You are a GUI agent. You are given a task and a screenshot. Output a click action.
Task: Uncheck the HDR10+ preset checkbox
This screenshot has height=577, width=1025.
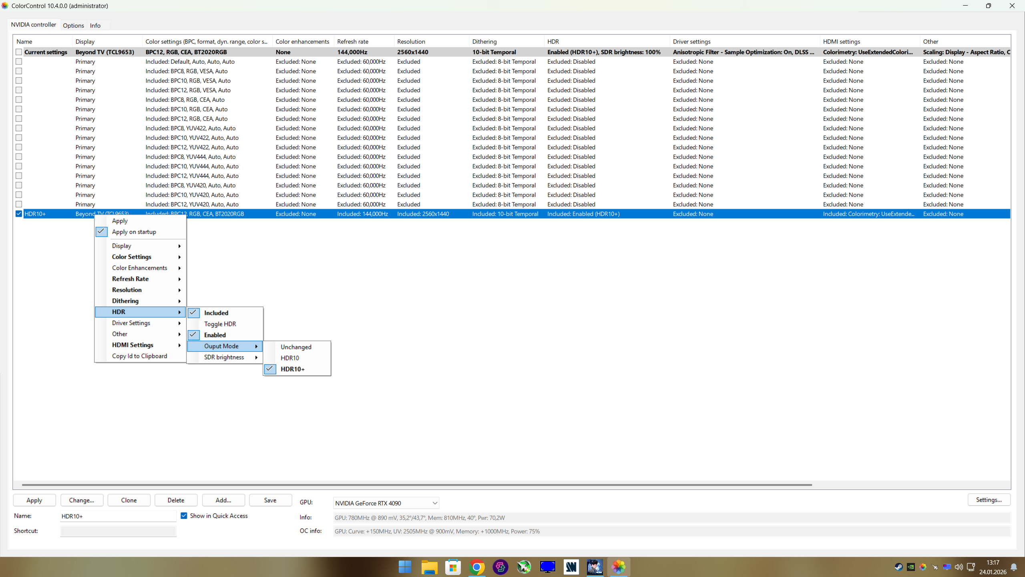[19, 214]
